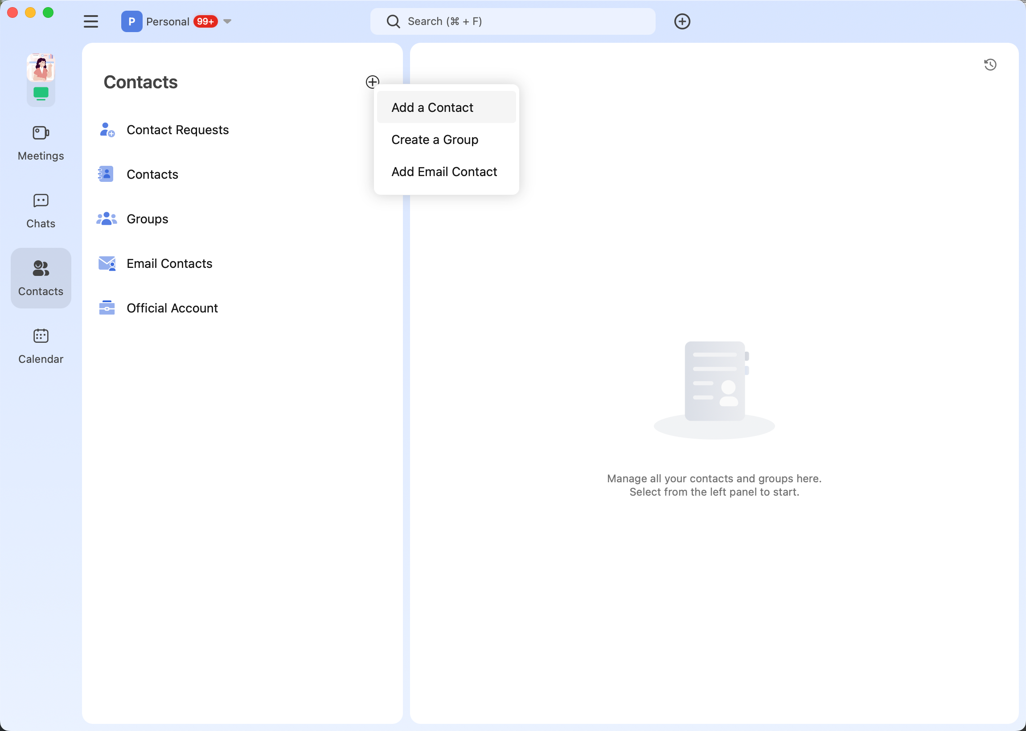Go to the Calendar section
This screenshot has height=731, width=1026.
point(41,346)
